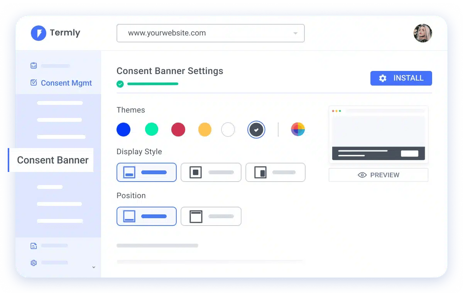Choose the multicolor custom theme wheel
The width and height of the screenshot is (463, 293).
(x=298, y=130)
